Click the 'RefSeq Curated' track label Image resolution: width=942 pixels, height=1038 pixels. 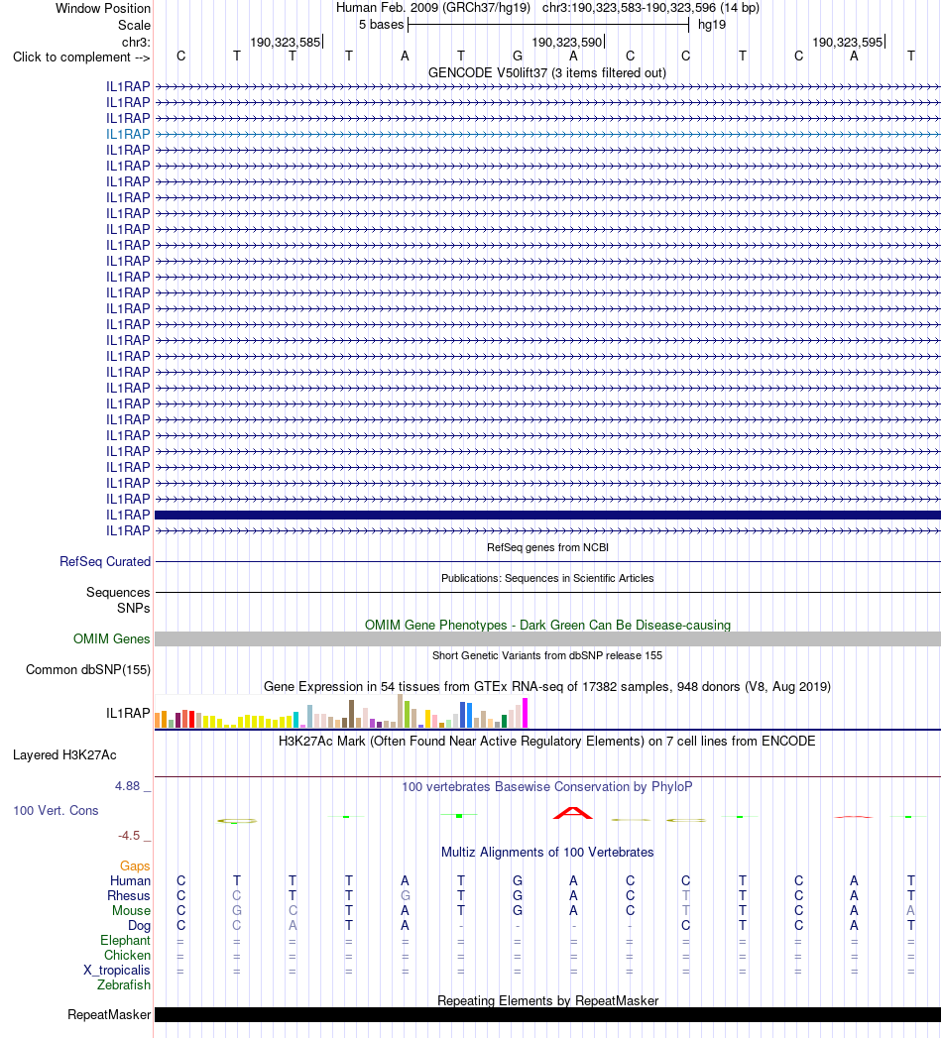click(105, 562)
